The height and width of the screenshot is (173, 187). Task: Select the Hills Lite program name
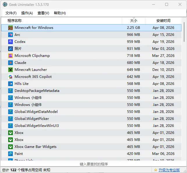point(22,84)
